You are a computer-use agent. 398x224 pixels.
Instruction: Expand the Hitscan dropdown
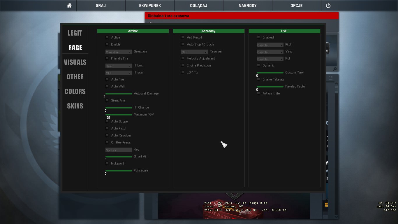pyautogui.click(x=119, y=73)
